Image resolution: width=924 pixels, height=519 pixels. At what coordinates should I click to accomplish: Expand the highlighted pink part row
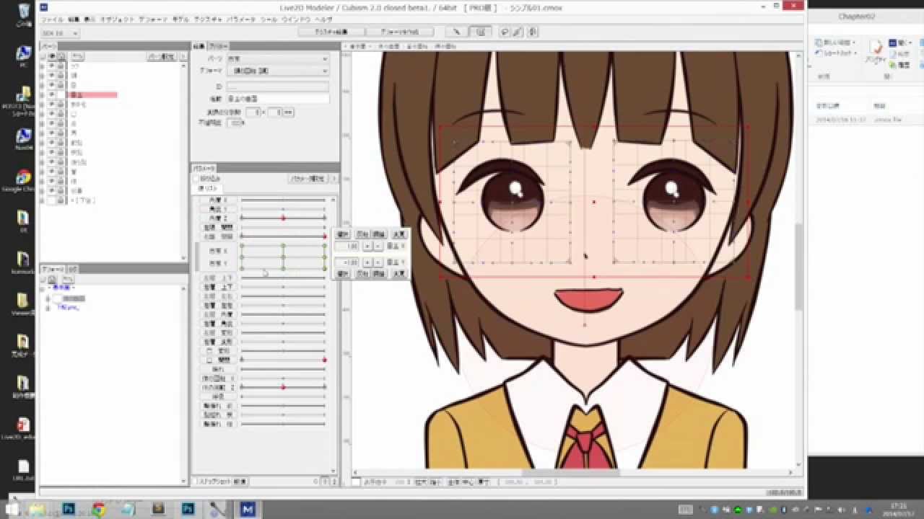pos(43,94)
